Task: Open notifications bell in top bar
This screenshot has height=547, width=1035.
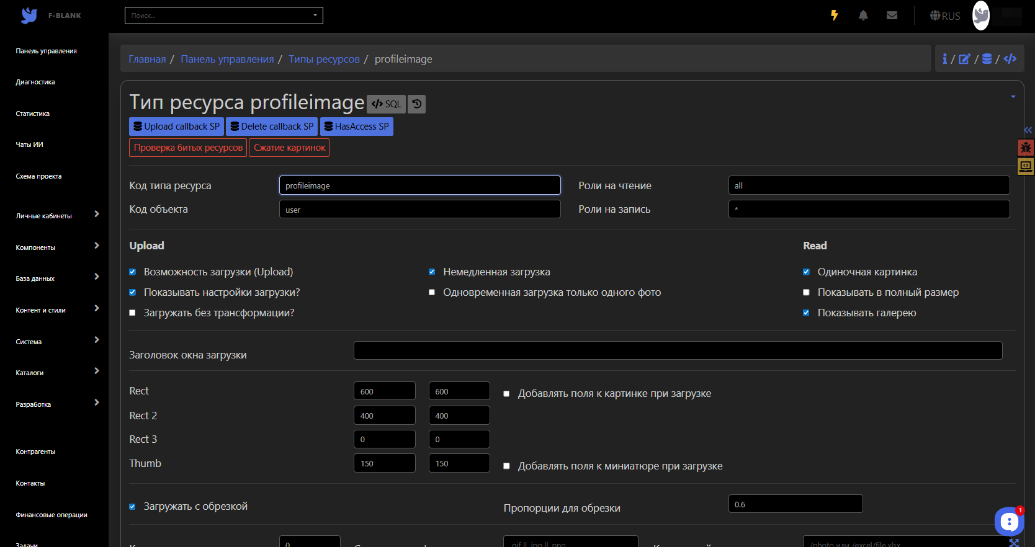Action: tap(863, 16)
